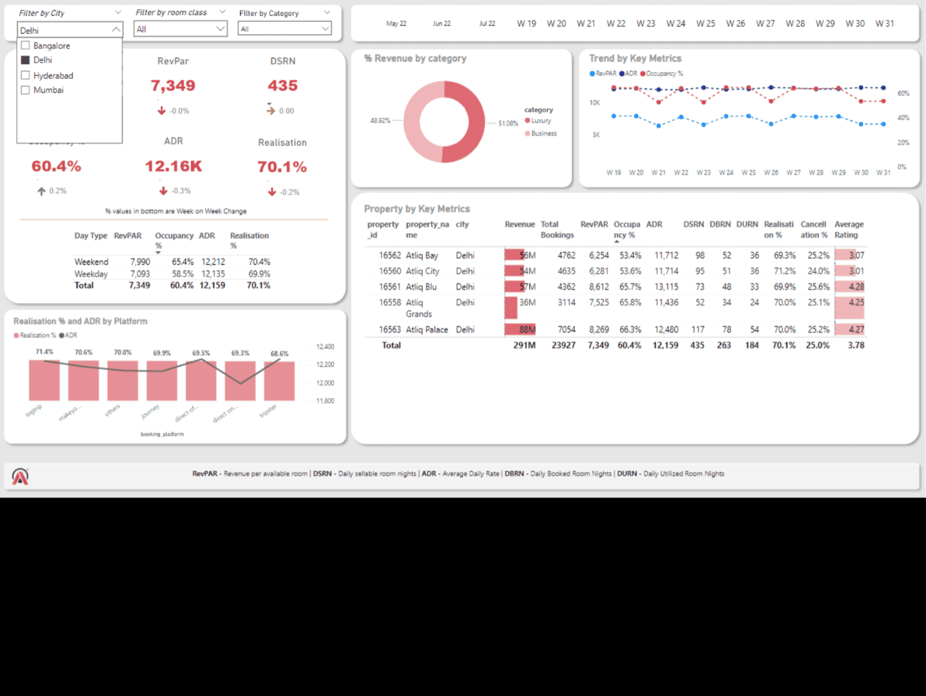Click the red down arrow under RevPar
Viewport: 926px width, 696px height.
coord(161,111)
